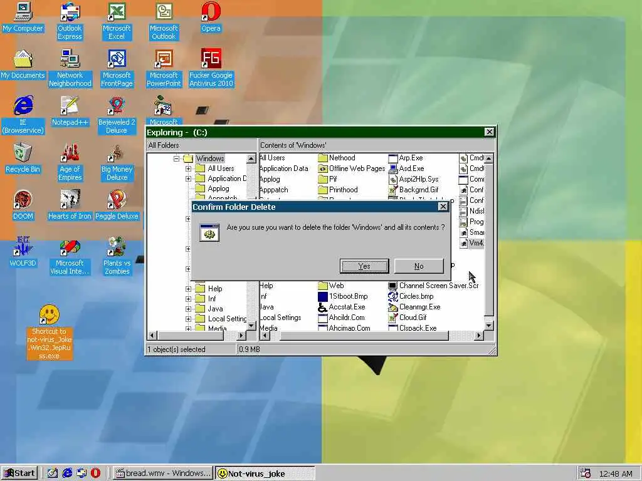
Task: Switch to bread.wmv taskbar window
Action: (x=163, y=473)
